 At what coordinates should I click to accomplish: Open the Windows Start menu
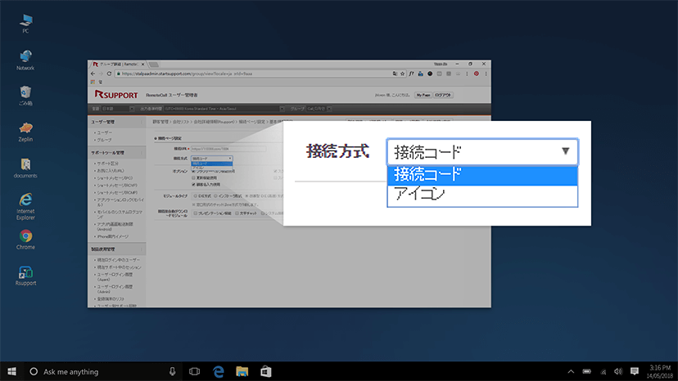[11, 371]
